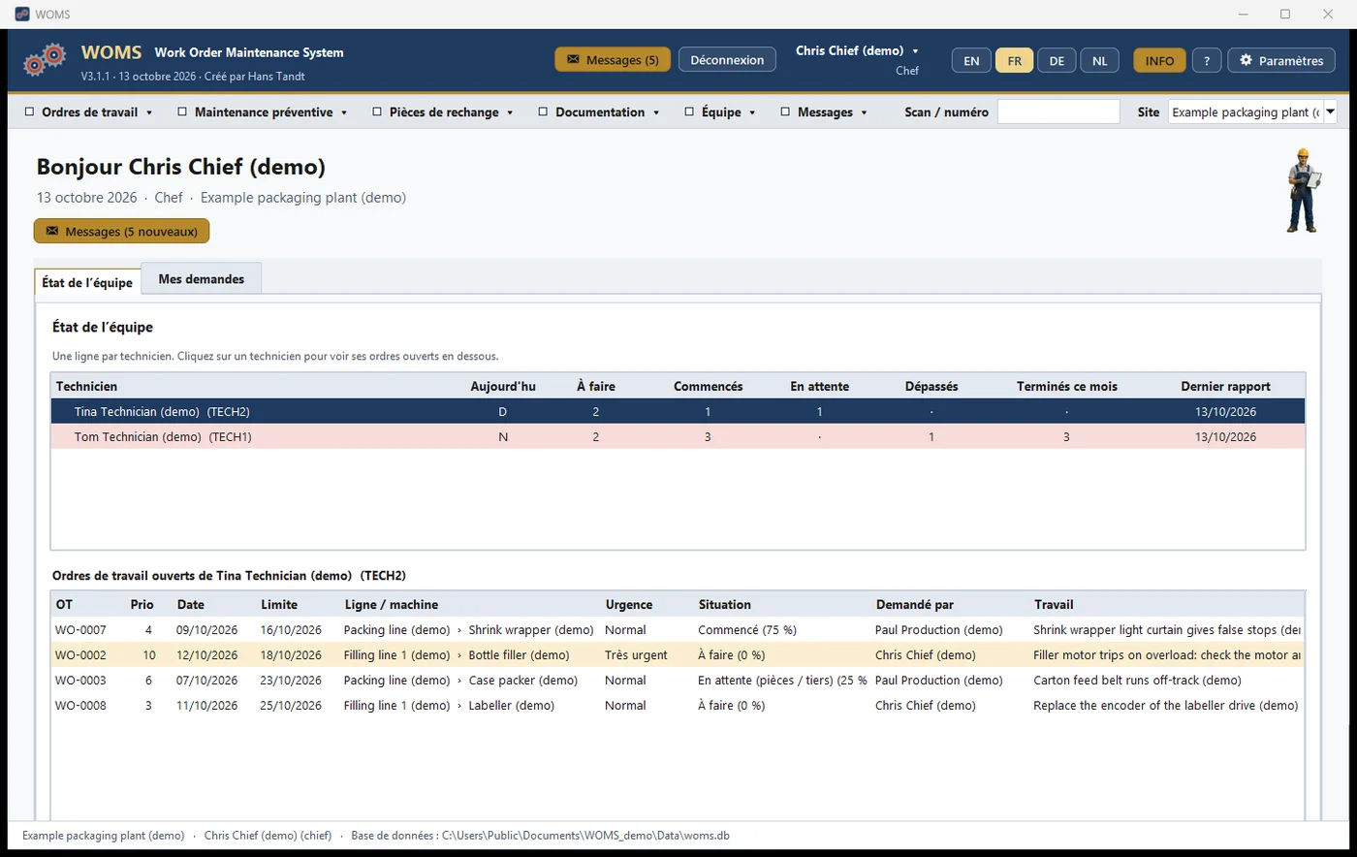
Task: Open the Équipe menu
Action: [720, 112]
